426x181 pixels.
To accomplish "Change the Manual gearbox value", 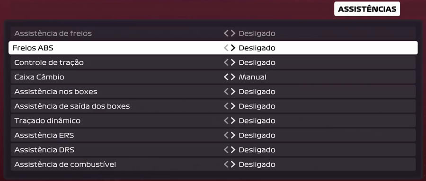I will (253, 77).
